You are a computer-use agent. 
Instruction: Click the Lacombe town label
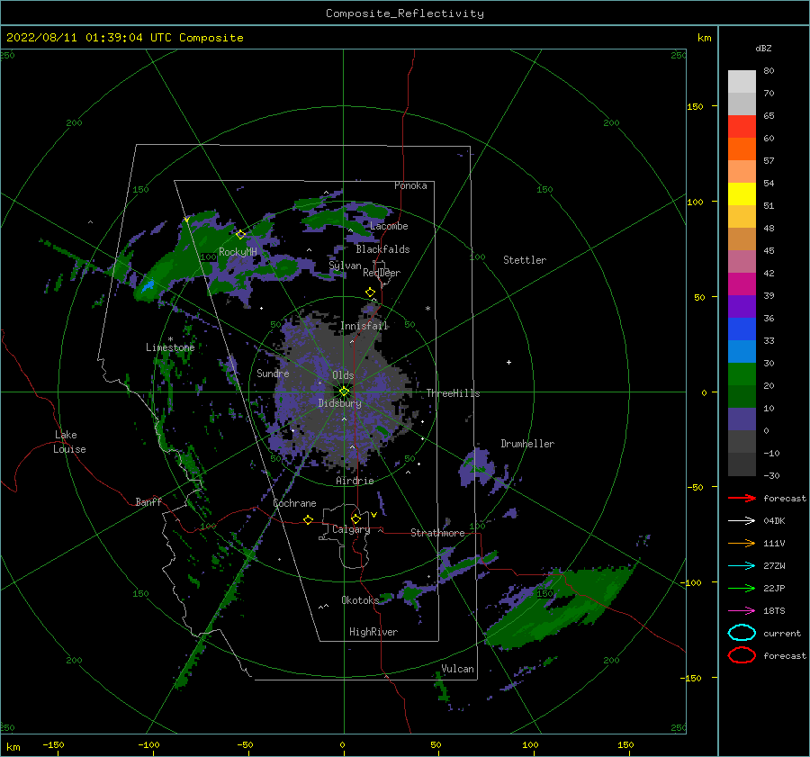389,226
